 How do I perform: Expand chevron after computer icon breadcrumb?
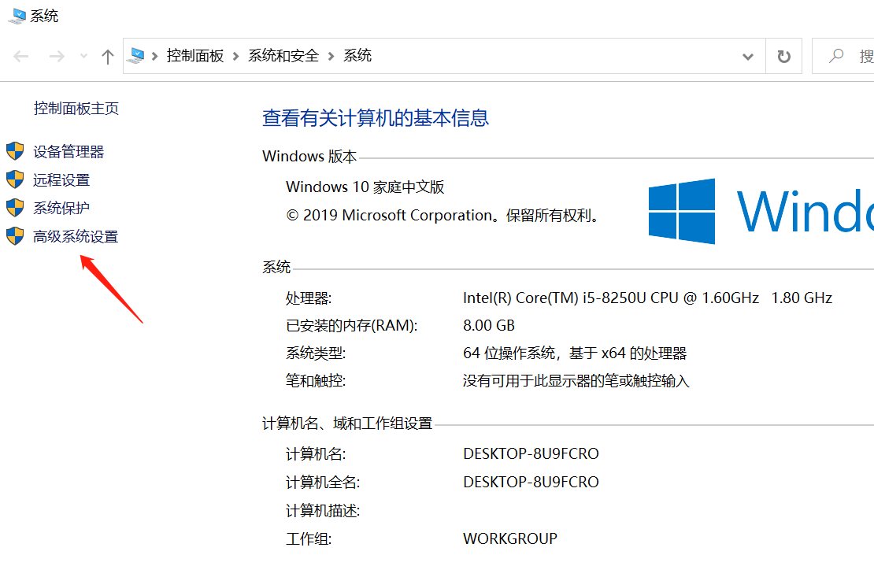tap(154, 56)
